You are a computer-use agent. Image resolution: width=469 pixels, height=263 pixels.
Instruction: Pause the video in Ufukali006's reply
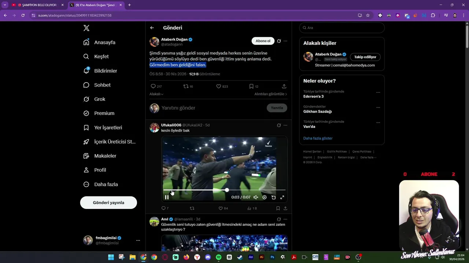point(167,197)
